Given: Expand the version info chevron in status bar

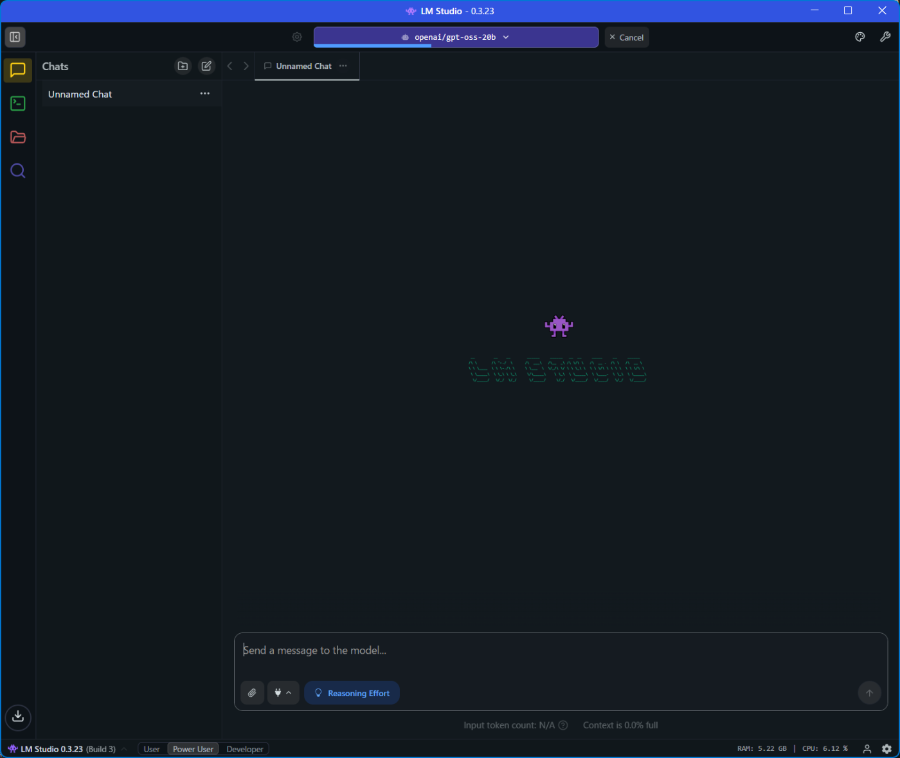Looking at the screenshot, I should (x=124, y=749).
